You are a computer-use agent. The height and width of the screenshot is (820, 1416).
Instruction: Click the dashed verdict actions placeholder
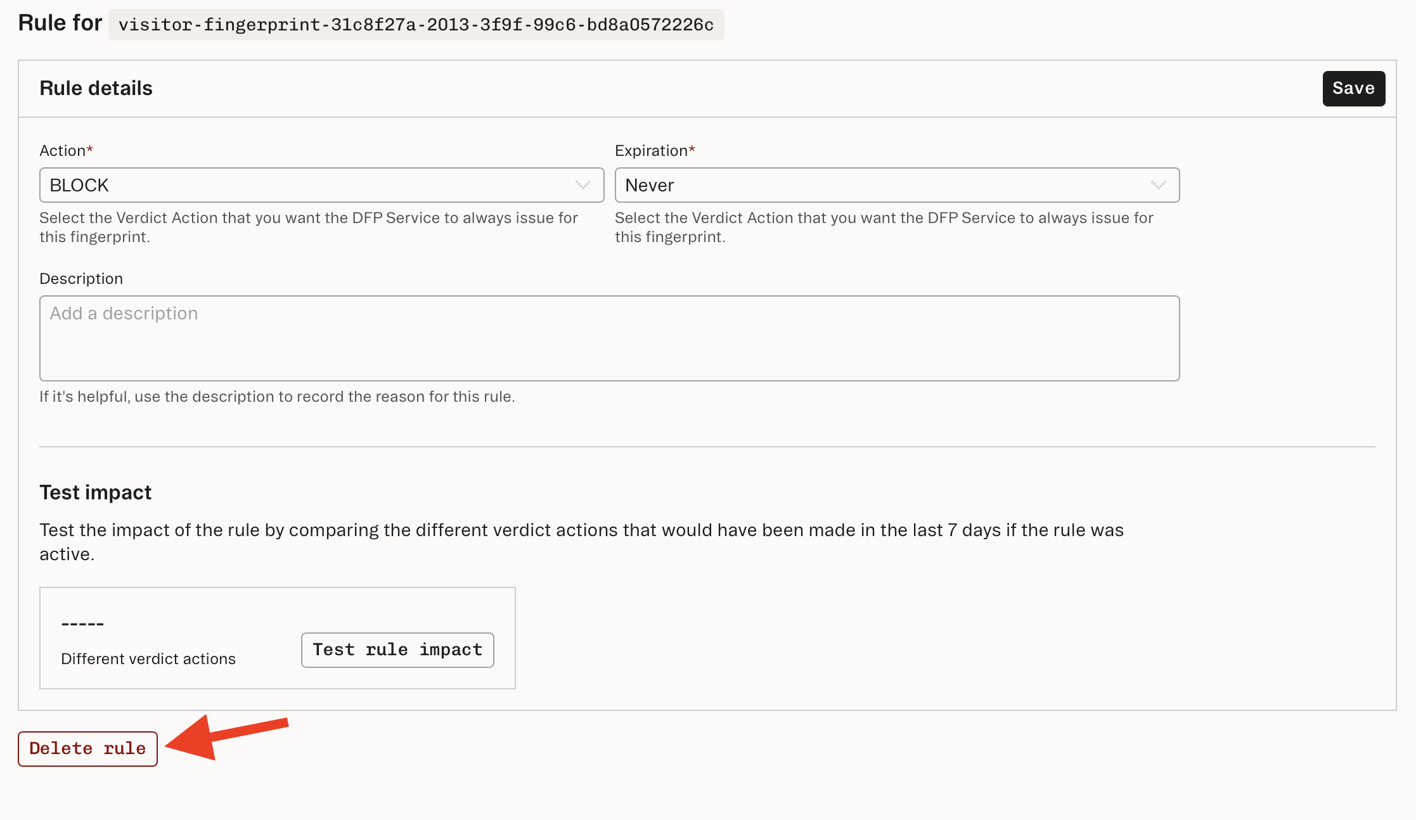click(82, 622)
